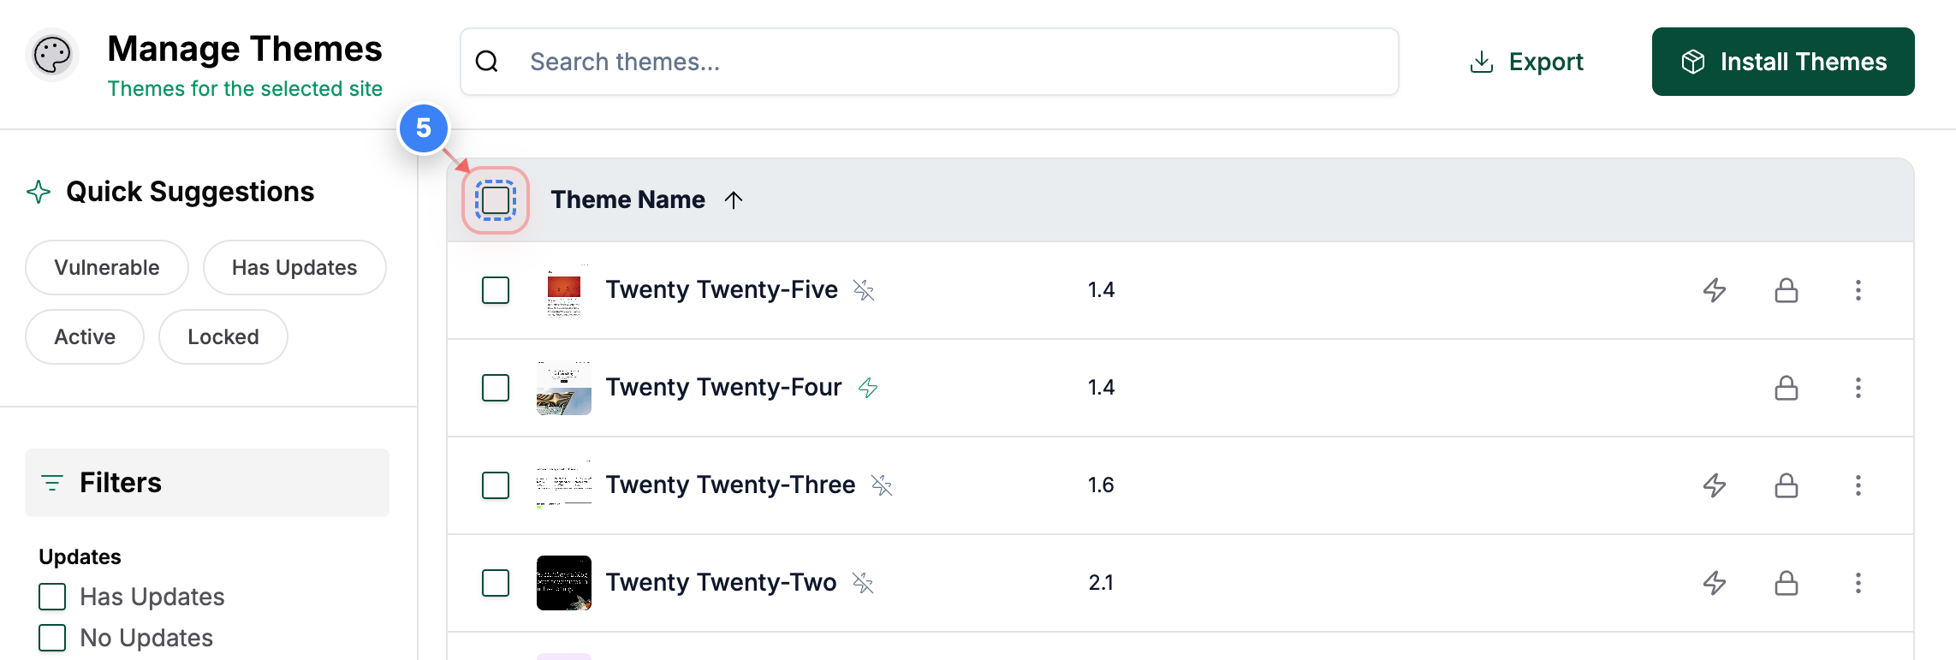Activate Twenty Twenty-Five via its lightning icon

[x=1715, y=290]
